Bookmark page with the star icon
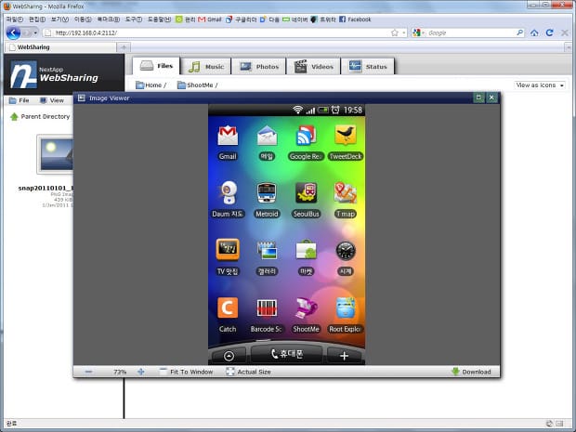The image size is (576, 432). [x=395, y=33]
